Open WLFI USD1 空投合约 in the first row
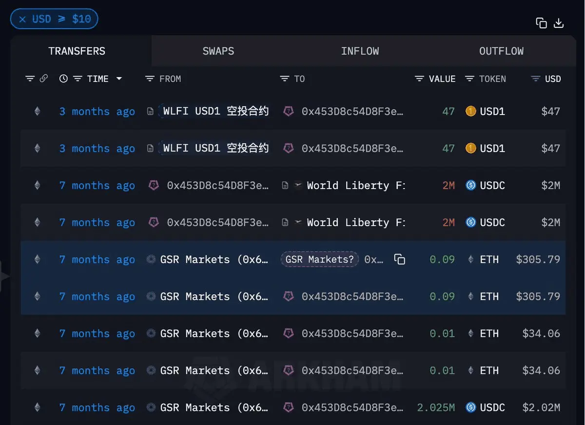Image resolution: width=585 pixels, height=425 pixels. [216, 111]
